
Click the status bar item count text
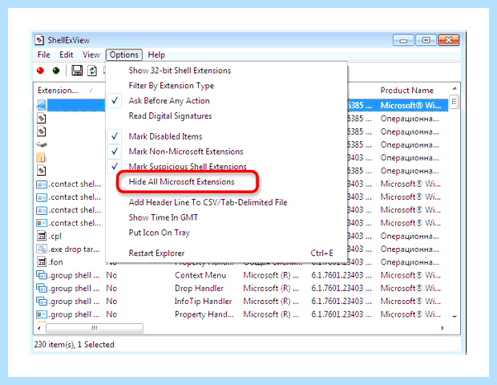click(x=74, y=344)
